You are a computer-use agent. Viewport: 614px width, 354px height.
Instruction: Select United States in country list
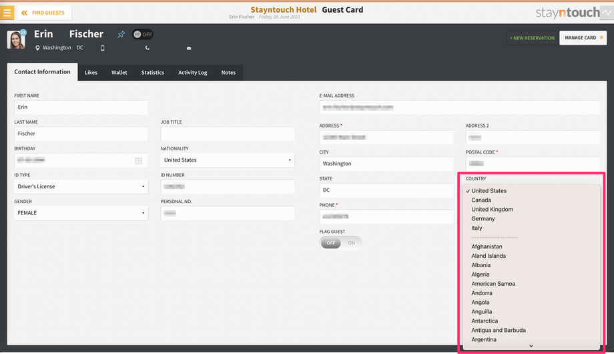(x=531, y=191)
